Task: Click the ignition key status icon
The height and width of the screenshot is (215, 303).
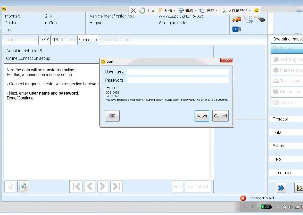Action: click(261, 19)
